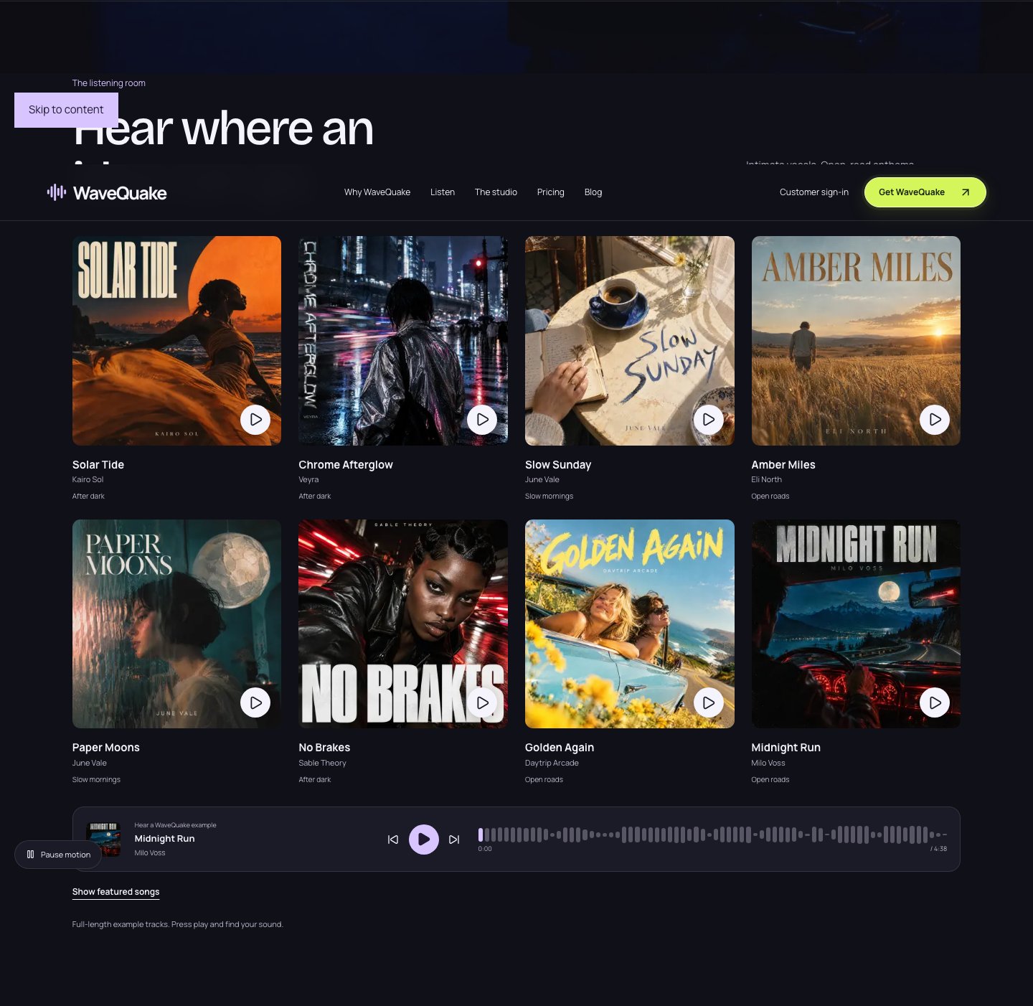Open the Chrome Afterglow album cover
The height and width of the screenshot is (1006, 1033).
[403, 341]
